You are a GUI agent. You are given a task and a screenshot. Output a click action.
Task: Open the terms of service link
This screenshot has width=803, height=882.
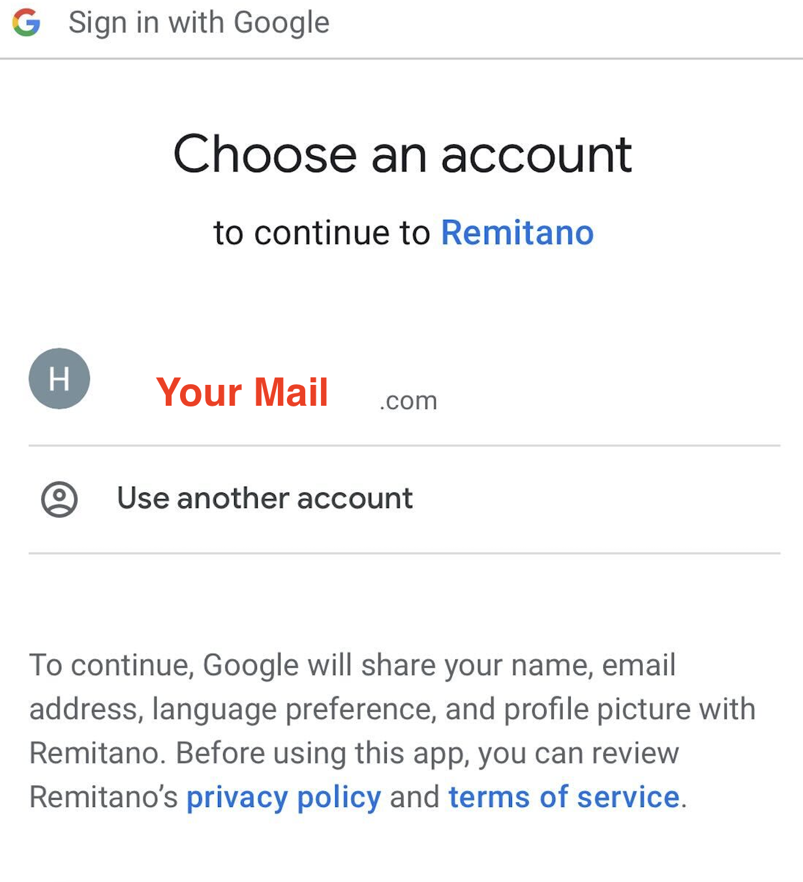[564, 797]
